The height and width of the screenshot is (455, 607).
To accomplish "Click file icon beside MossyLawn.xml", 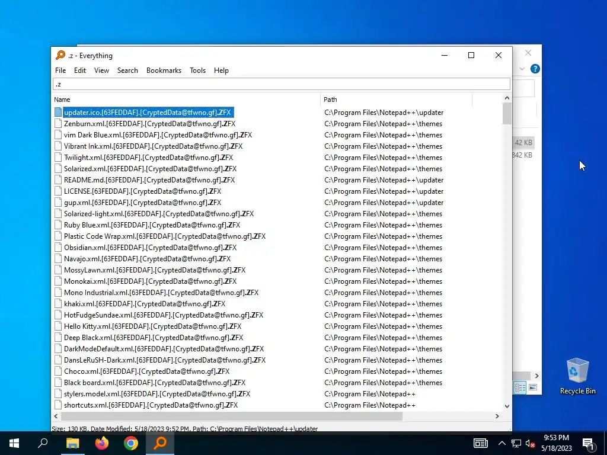I will coord(58,270).
